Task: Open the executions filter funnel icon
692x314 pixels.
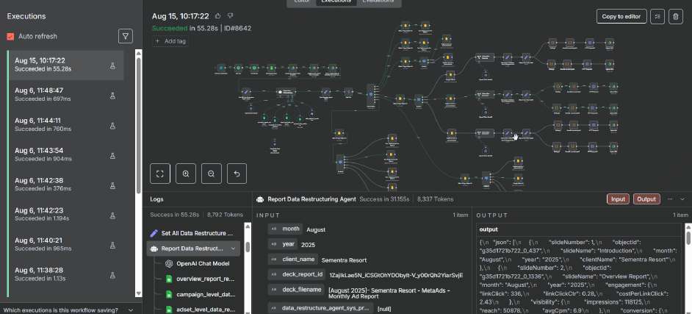Action: pyautogui.click(x=126, y=36)
